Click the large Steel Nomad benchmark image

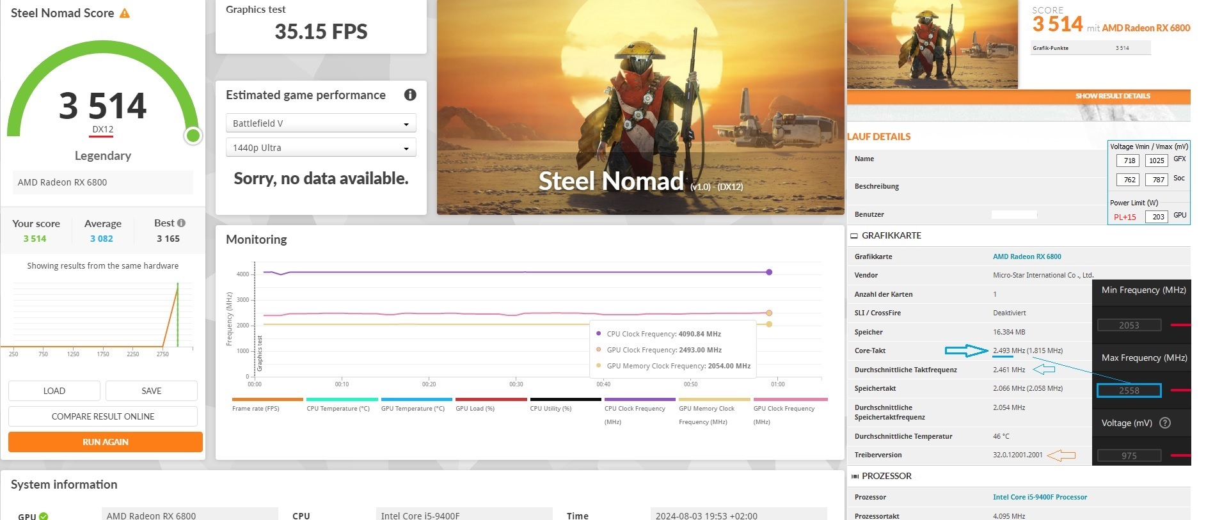click(640, 107)
